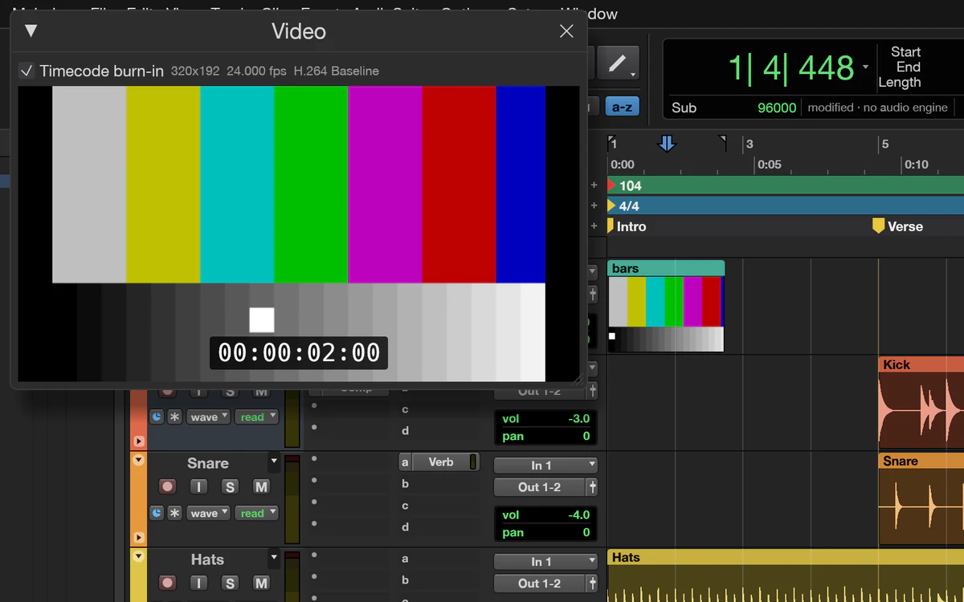964x602 pixels.
Task: Open the Hats track In 1 input selector
Action: tap(546, 562)
